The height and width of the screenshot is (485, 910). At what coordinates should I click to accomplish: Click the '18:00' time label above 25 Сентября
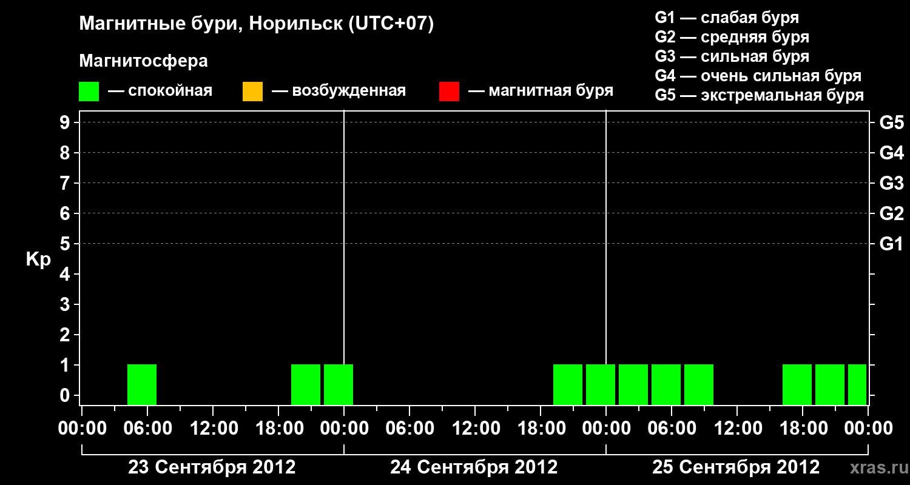coord(803,429)
